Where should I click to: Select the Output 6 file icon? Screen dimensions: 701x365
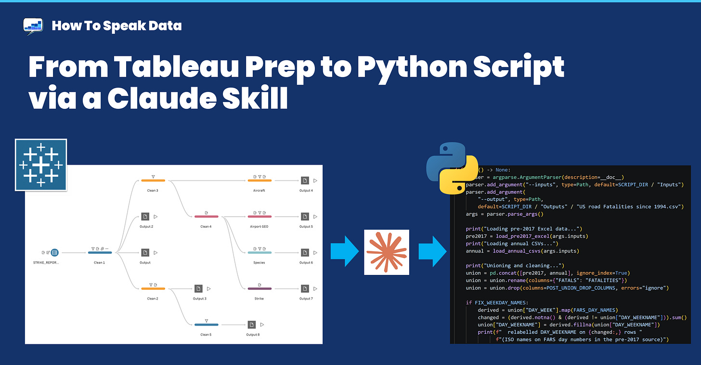pyautogui.click(x=305, y=252)
